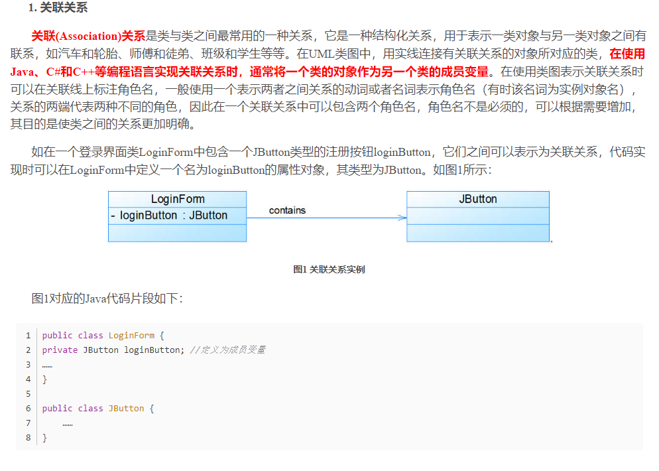
Task: Click 'JButton' class name on code line 6
Action: point(126,409)
